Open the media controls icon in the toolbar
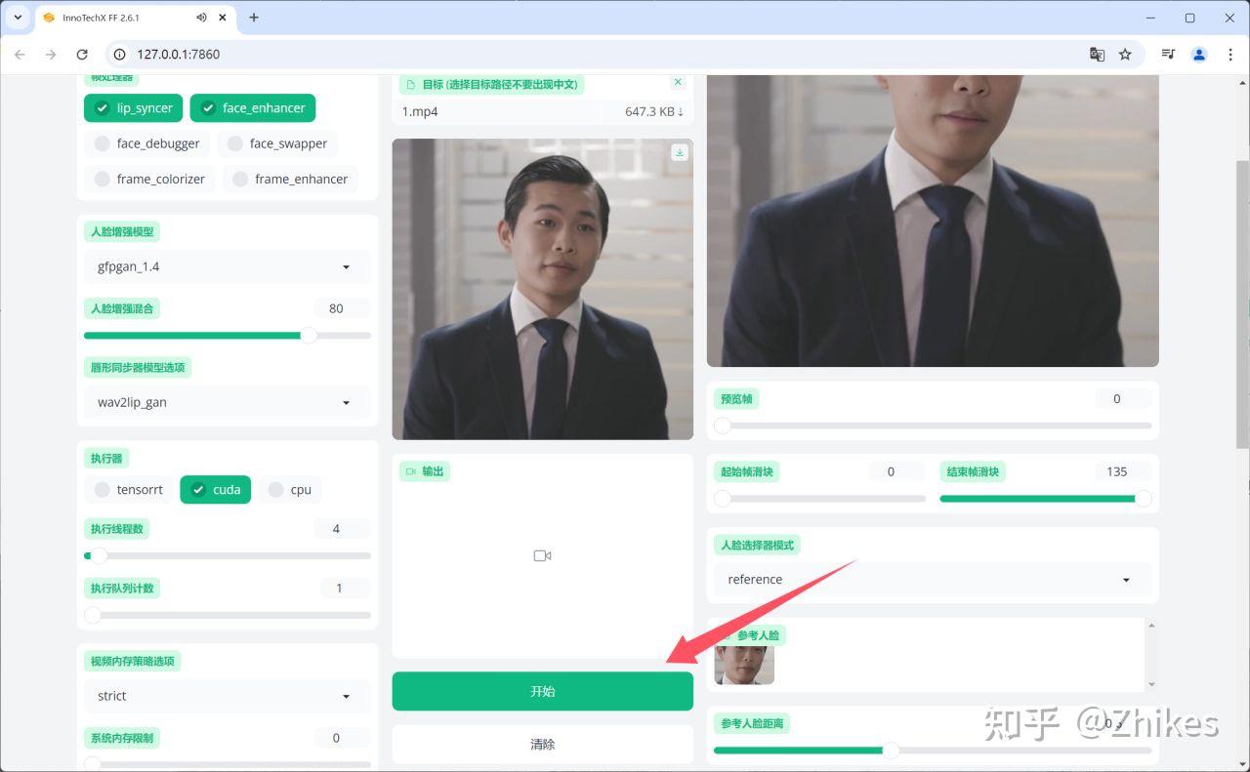1250x772 pixels. click(x=1168, y=55)
